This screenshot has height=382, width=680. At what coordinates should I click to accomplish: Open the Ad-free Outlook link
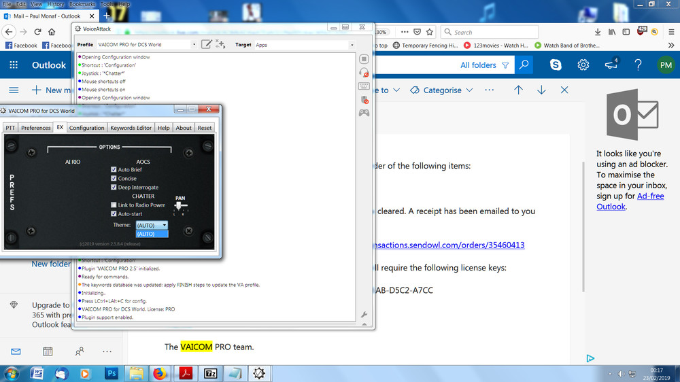630,201
